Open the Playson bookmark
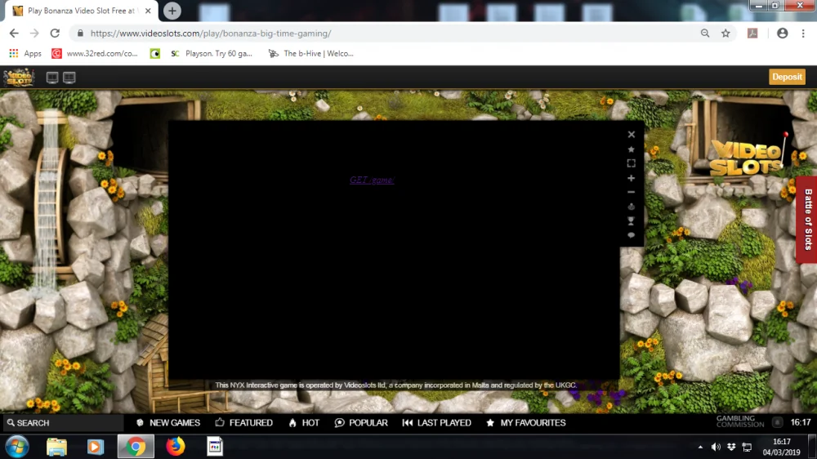 [x=212, y=53]
